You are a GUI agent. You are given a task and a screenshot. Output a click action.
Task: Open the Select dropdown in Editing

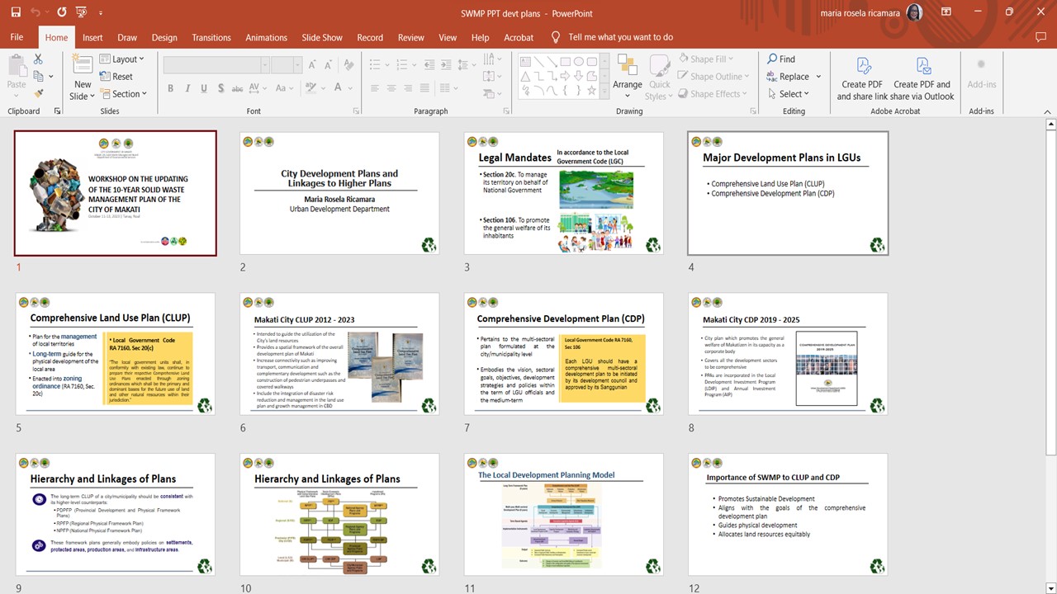789,94
